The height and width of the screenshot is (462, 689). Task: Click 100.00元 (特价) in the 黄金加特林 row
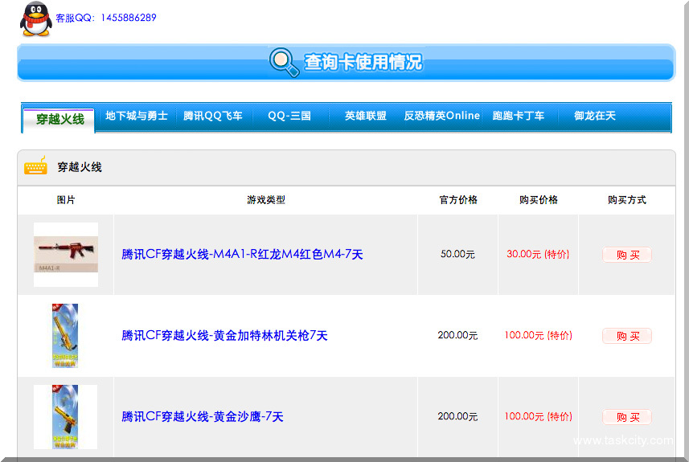click(x=539, y=335)
